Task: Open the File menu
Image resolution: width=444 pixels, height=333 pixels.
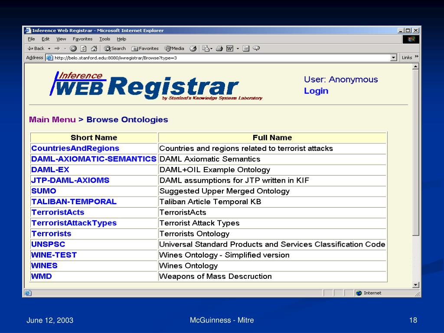Action: (x=31, y=39)
